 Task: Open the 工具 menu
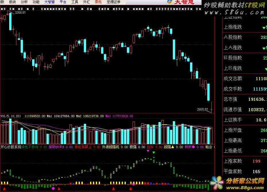(x=75, y=2)
